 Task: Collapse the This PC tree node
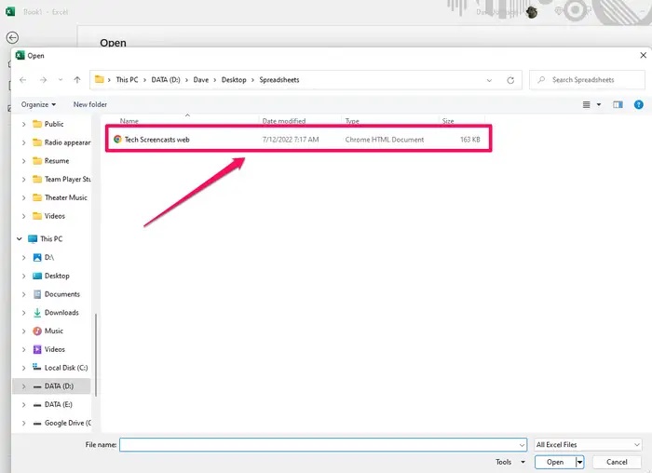coord(20,238)
